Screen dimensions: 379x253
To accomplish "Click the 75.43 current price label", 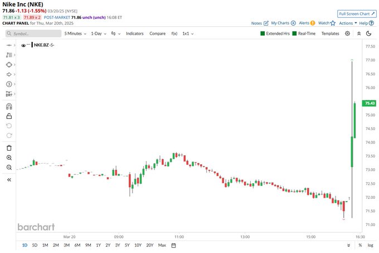I will click(370, 103).
